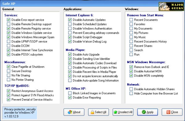
Task: Toggle Disable Internet Time Synchronize
Action: pos(8,50)
